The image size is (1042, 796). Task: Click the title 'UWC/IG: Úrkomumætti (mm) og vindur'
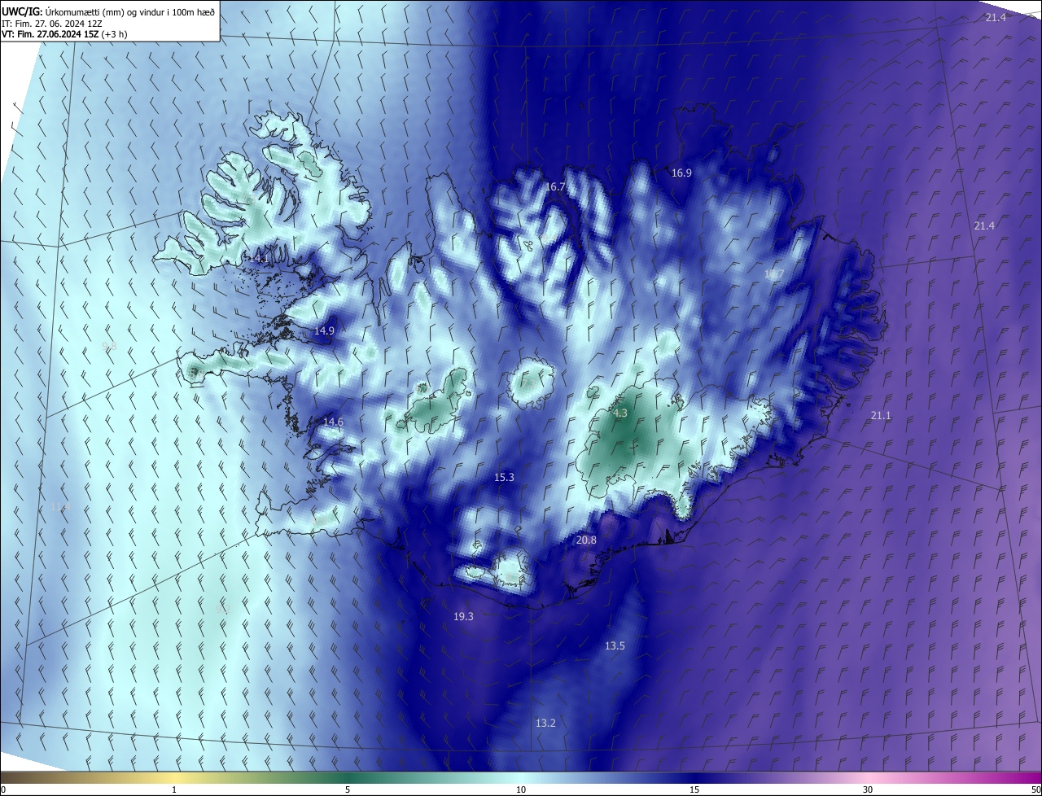click(x=108, y=11)
